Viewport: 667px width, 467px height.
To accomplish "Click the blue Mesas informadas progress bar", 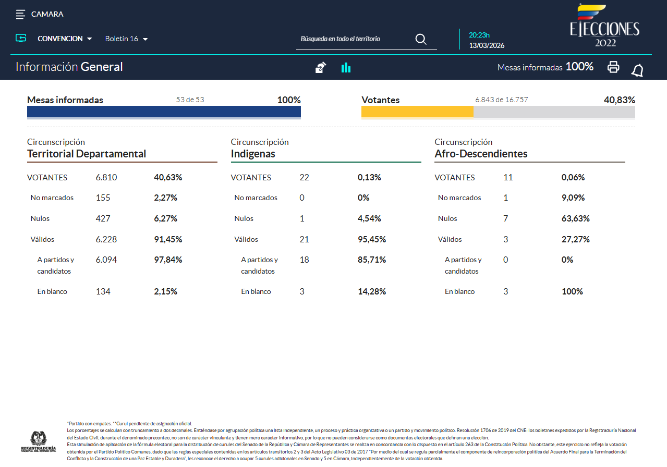I will pyautogui.click(x=164, y=112).
